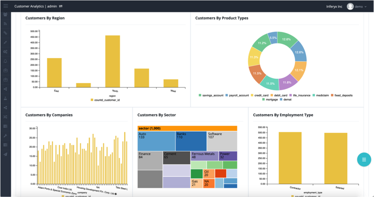Click the round teal floating menu button
Image resolution: width=374 pixels, height=197 pixels.
tap(364, 160)
